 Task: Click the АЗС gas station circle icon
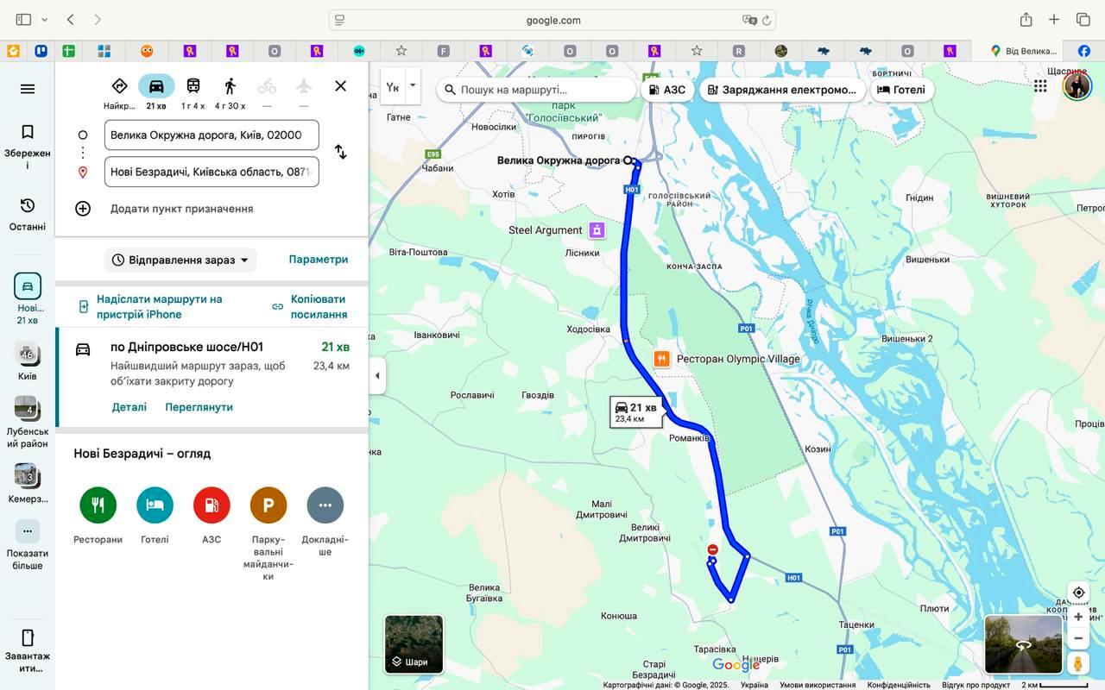(x=212, y=505)
